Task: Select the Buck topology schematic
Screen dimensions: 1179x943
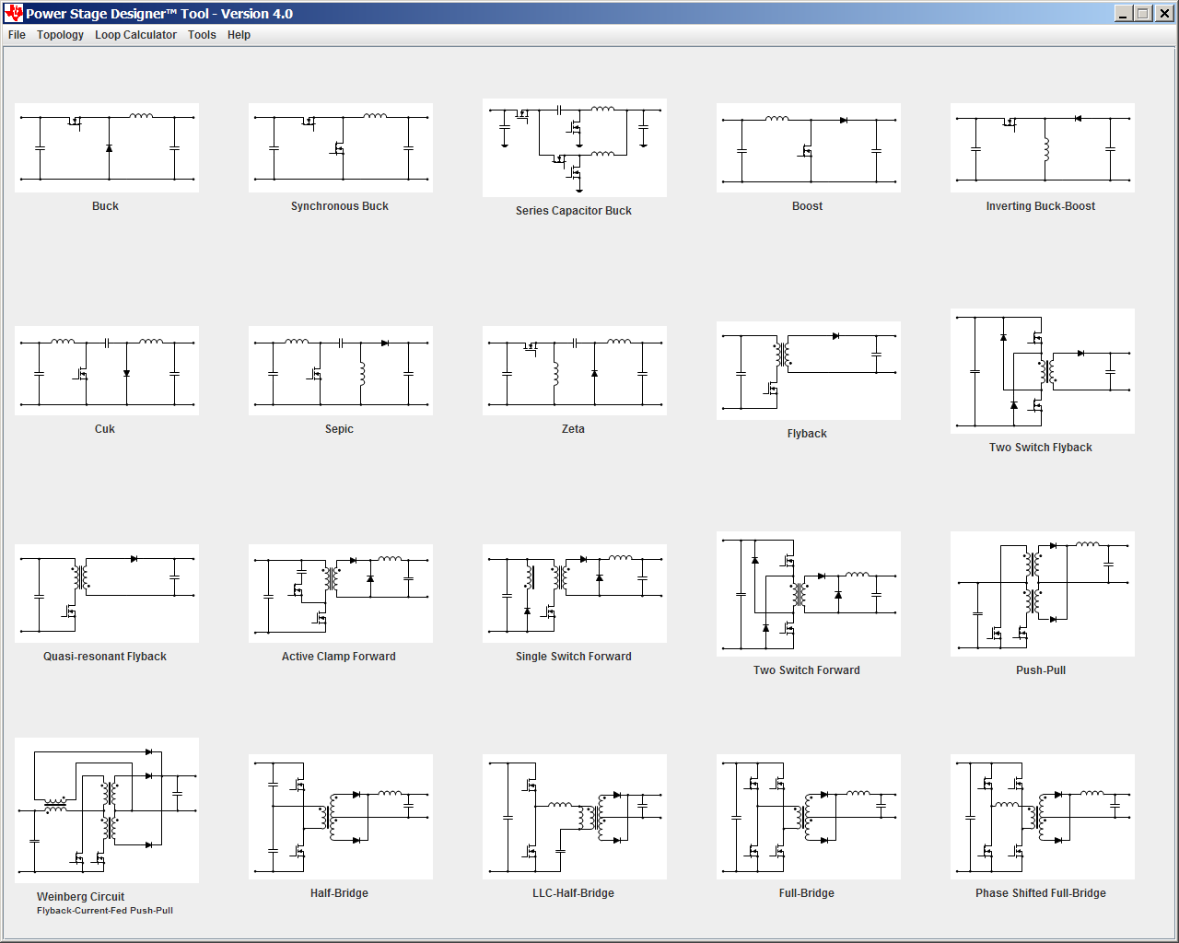Action: 107,147
